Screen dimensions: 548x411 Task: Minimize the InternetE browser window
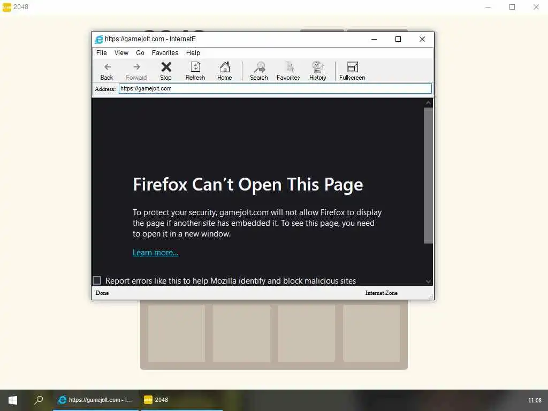point(374,39)
